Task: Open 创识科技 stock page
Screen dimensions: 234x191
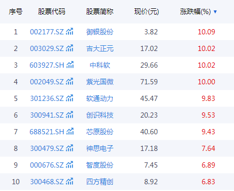Action: pyautogui.click(x=100, y=115)
